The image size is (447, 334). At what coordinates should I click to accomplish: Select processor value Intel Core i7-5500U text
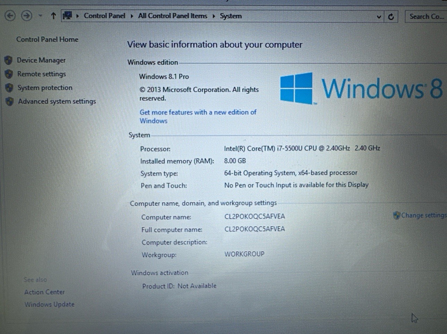302,148
